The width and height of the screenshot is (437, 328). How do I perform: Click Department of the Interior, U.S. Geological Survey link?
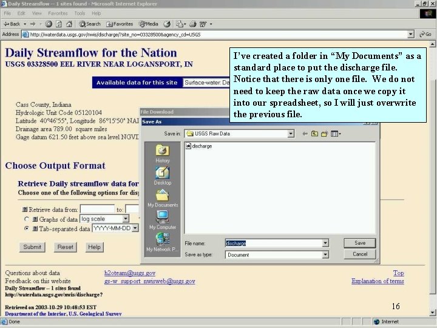point(63,314)
